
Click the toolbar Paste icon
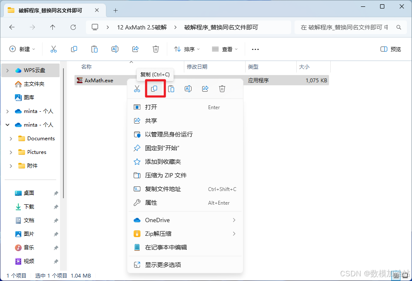(x=94, y=49)
